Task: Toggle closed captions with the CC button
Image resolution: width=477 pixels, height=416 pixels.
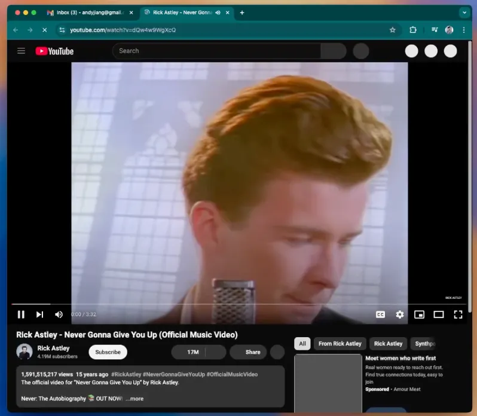Action: coord(380,314)
